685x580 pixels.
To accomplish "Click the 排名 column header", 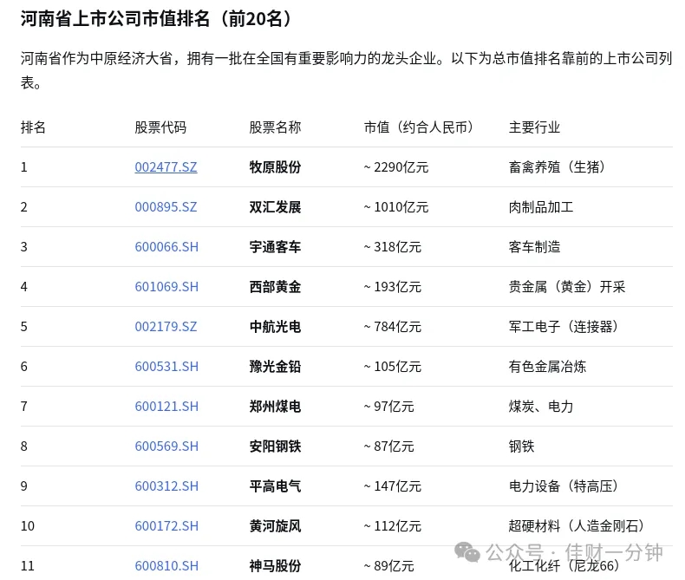I will click(33, 127).
